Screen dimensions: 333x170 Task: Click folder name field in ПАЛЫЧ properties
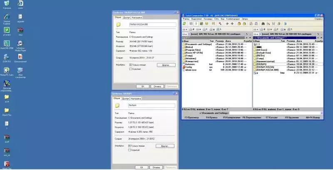152,105
